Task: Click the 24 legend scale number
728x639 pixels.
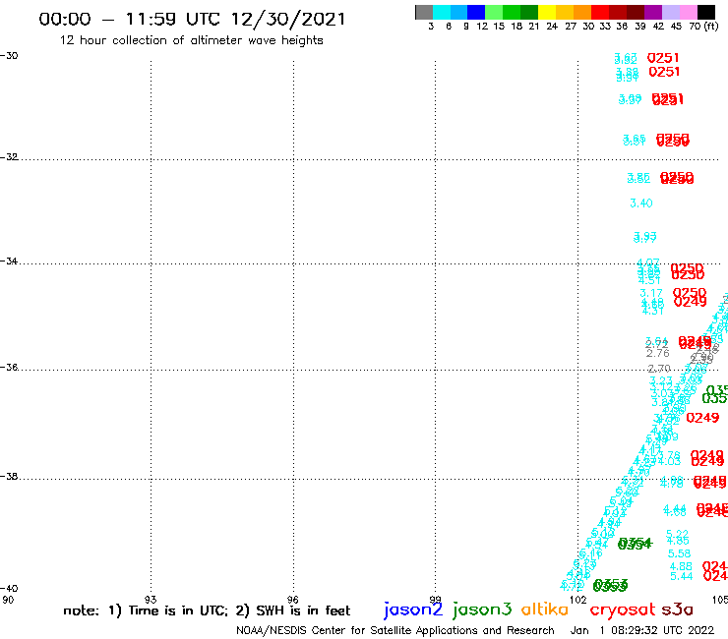Action: point(552,27)
